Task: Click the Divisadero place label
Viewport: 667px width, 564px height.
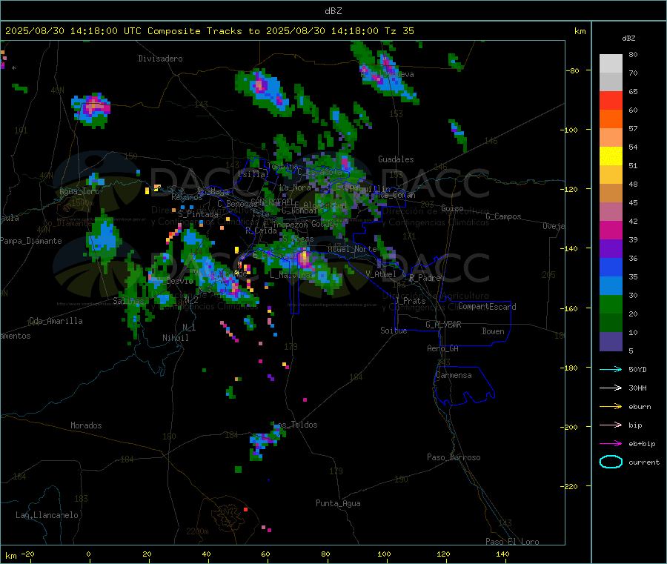Action: tap(160, 59)
